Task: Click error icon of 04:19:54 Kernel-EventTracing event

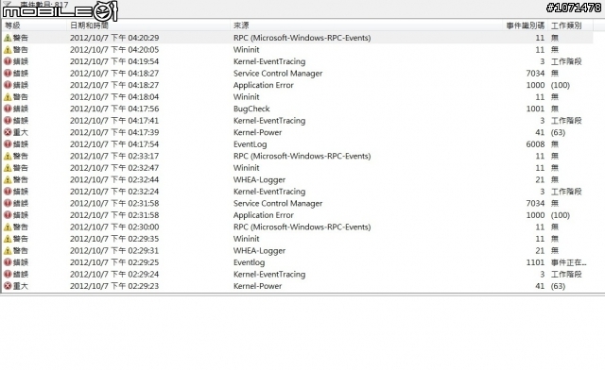Action: 8,61
